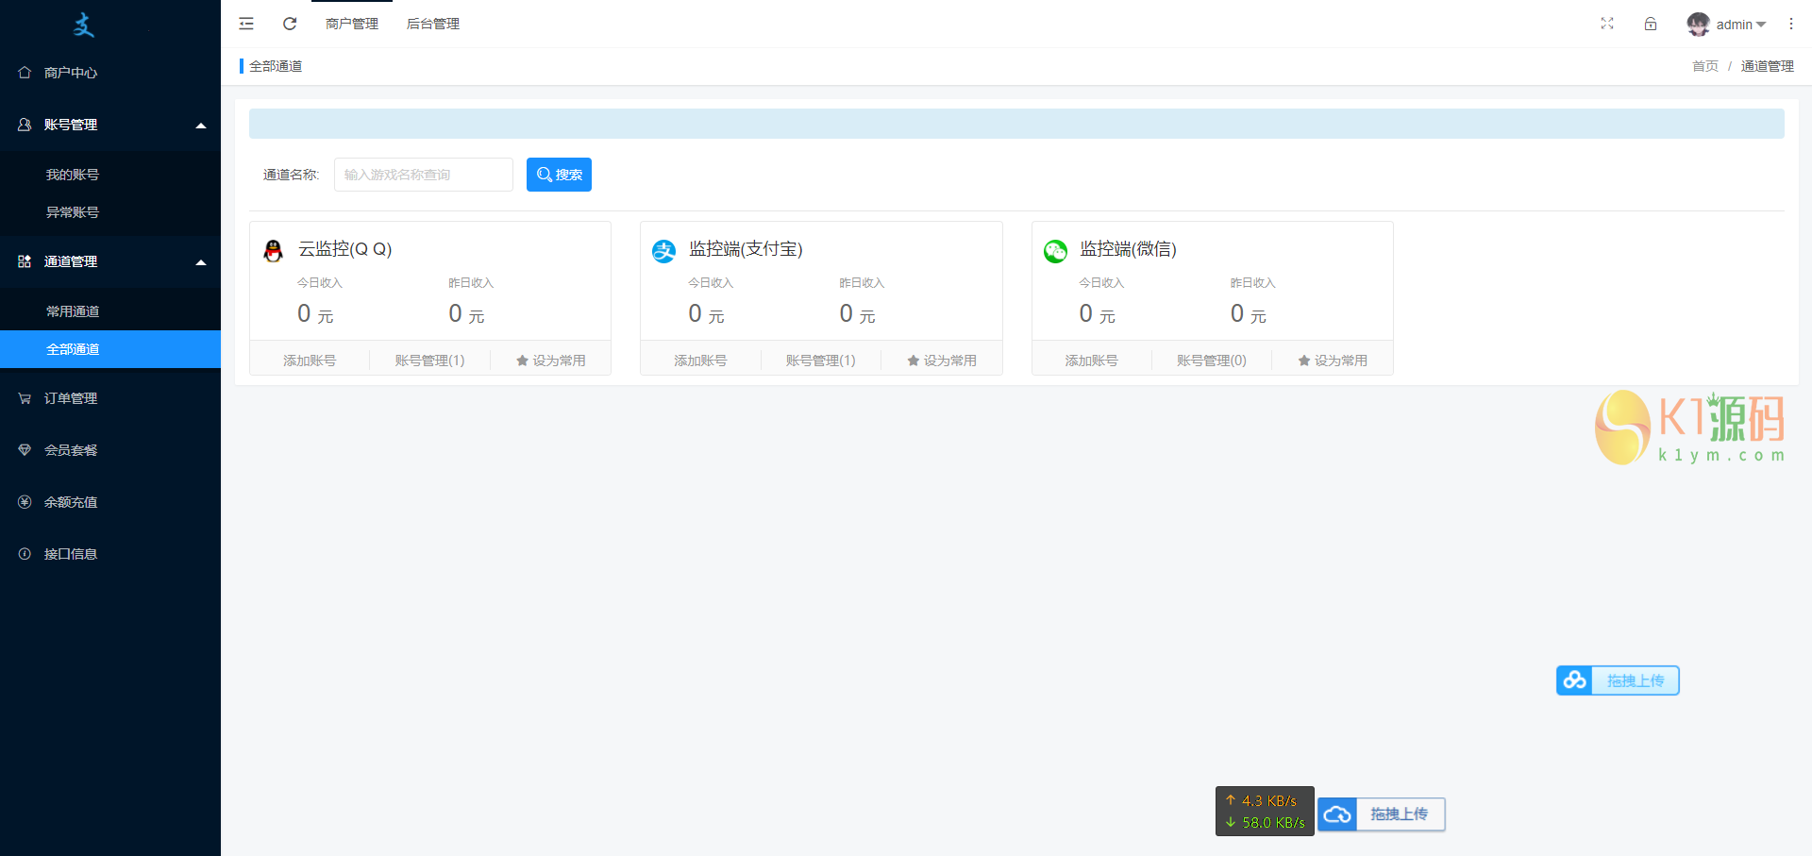The height and width of the screenshot is (856, 1812).
Task: Click the blue 搜索 search button
Action: 559,175
